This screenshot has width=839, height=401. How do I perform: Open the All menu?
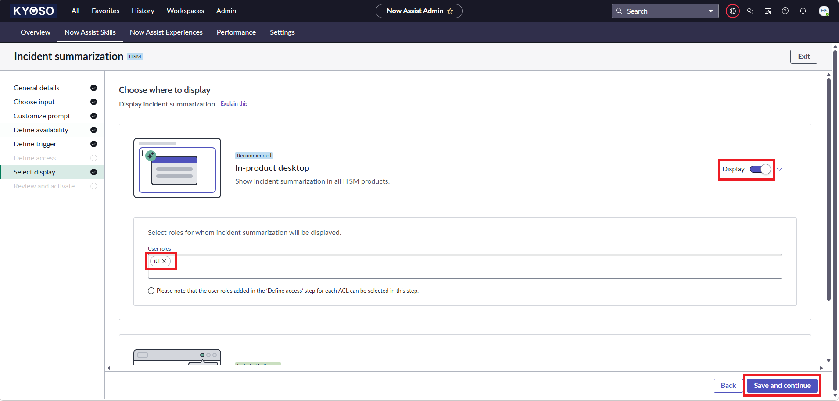click(75, 11)
